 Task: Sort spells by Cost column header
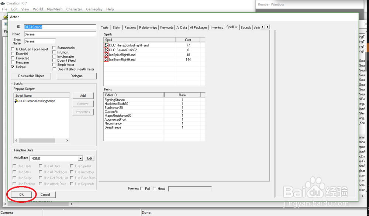point(188,40)
